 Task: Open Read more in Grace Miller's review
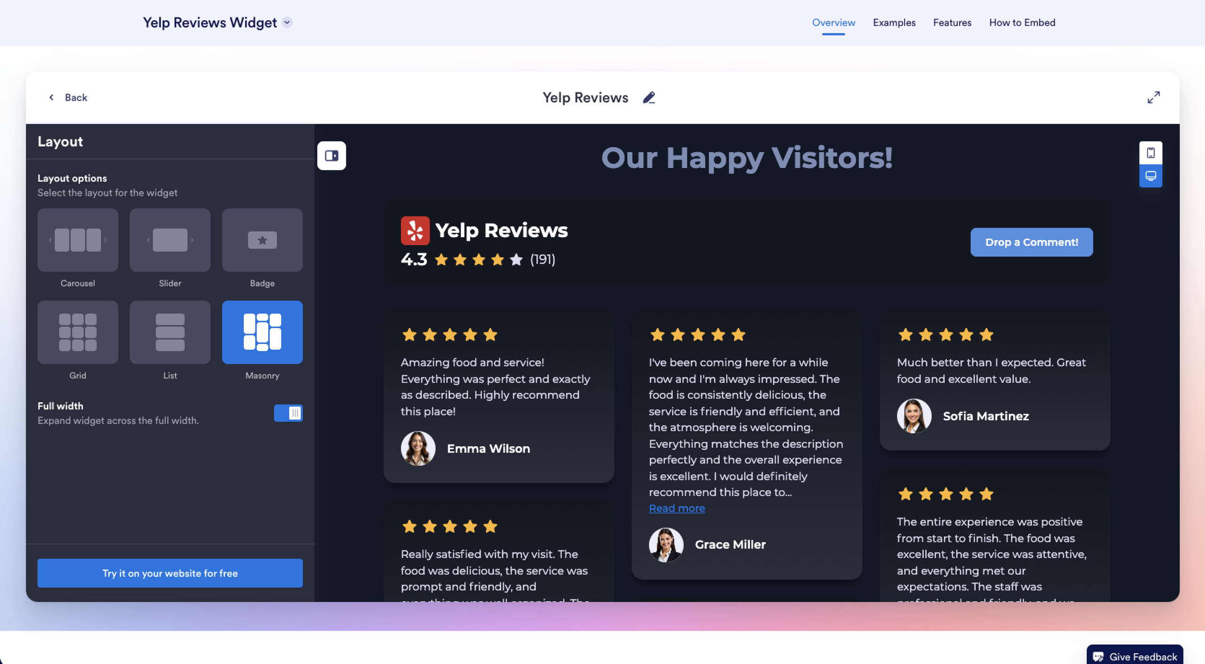click(677, 508)
